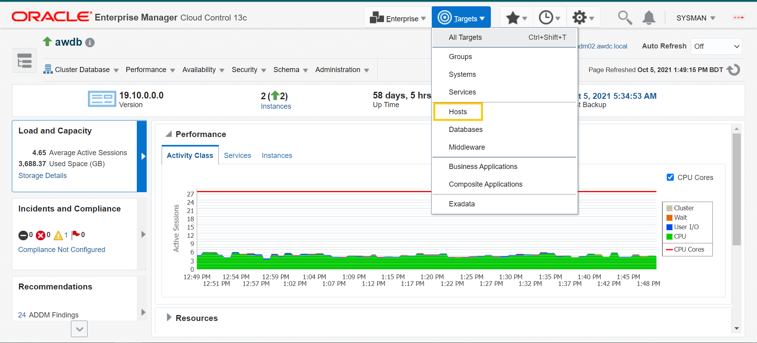Expand the Performance menu

point(150,70)
